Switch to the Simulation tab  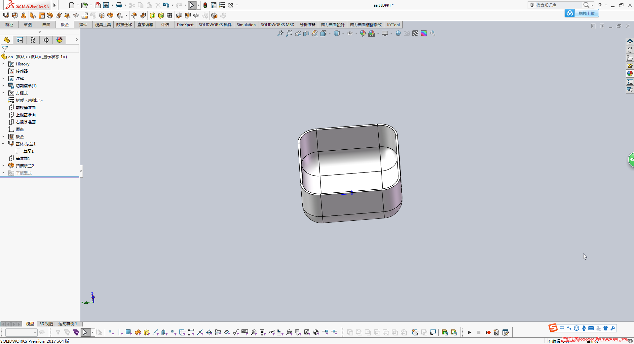coord(246,25)
